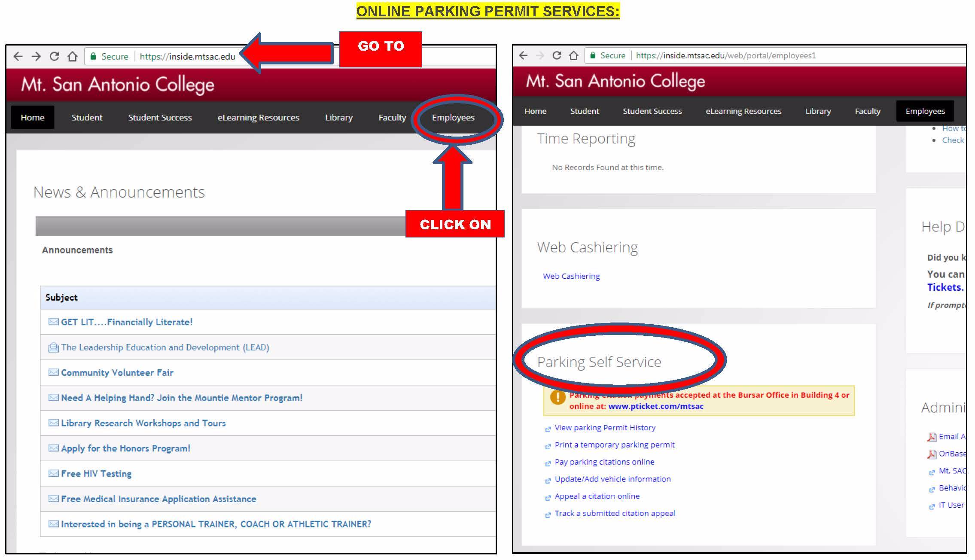Open Library Research Workshops and Tours

point(143,423)
